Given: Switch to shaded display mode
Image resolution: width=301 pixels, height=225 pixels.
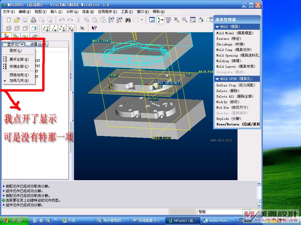Looking at the screenshot, I should (x=34, y=28).
